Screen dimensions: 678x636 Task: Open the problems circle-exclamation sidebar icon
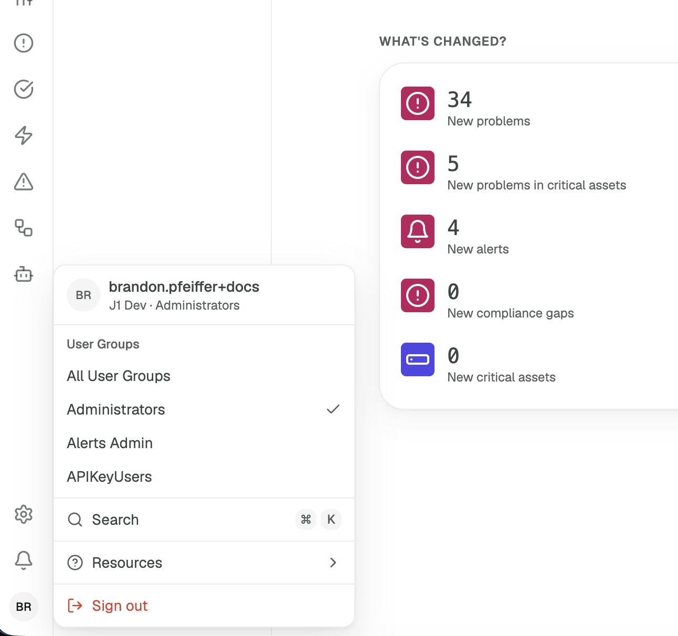click(24, 43)
